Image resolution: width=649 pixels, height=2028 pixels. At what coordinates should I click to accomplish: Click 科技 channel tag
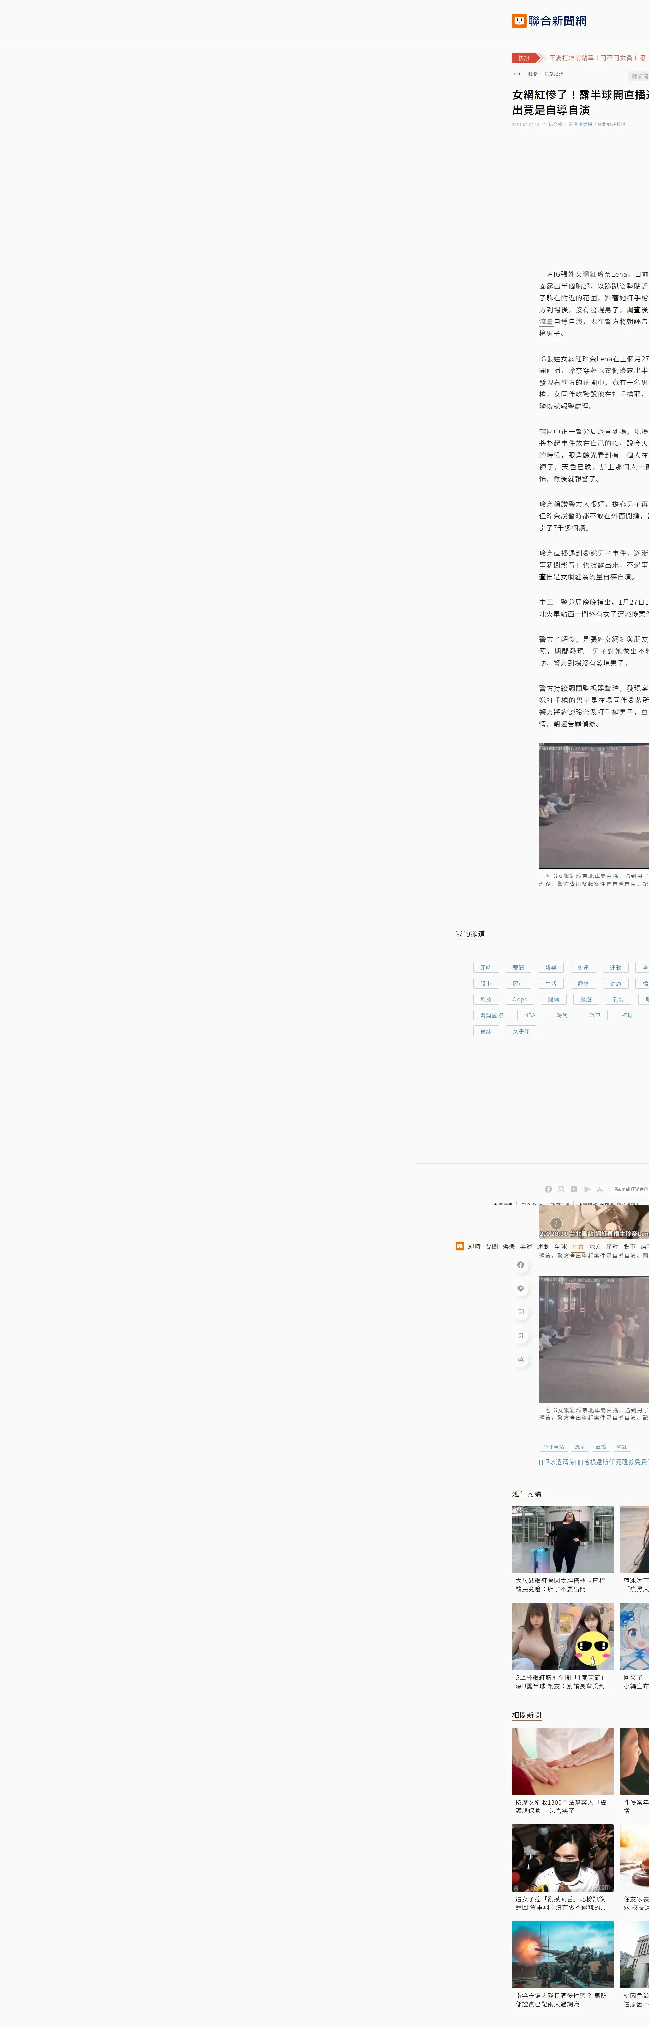486,999
